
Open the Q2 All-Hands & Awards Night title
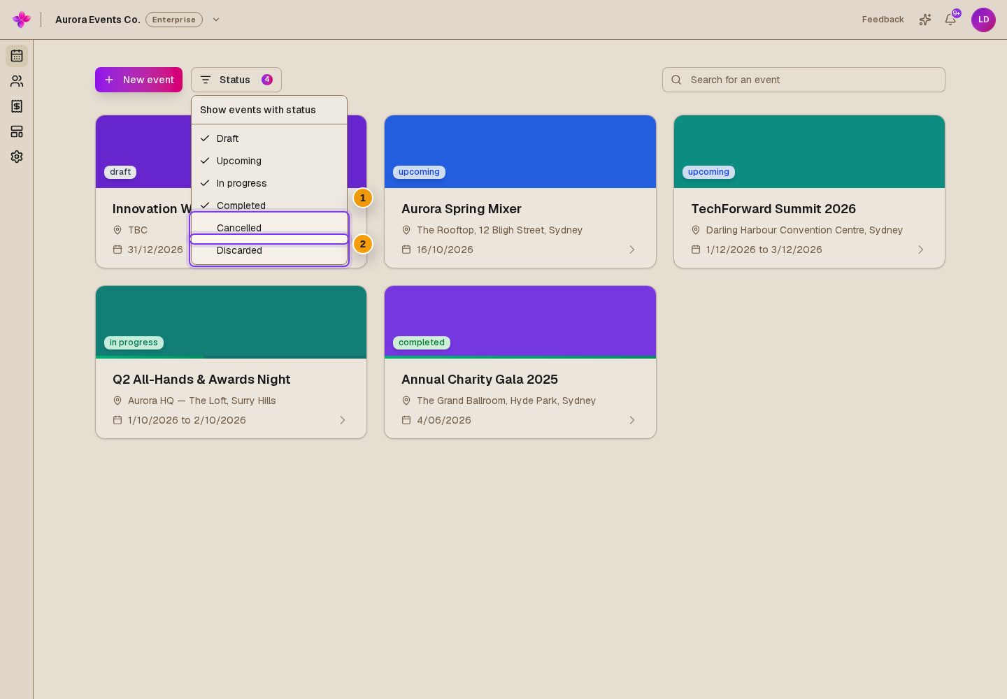(x=201, y=380)
